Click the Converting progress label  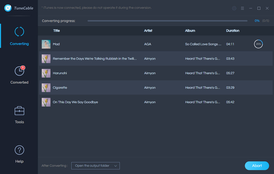(59, 21)
